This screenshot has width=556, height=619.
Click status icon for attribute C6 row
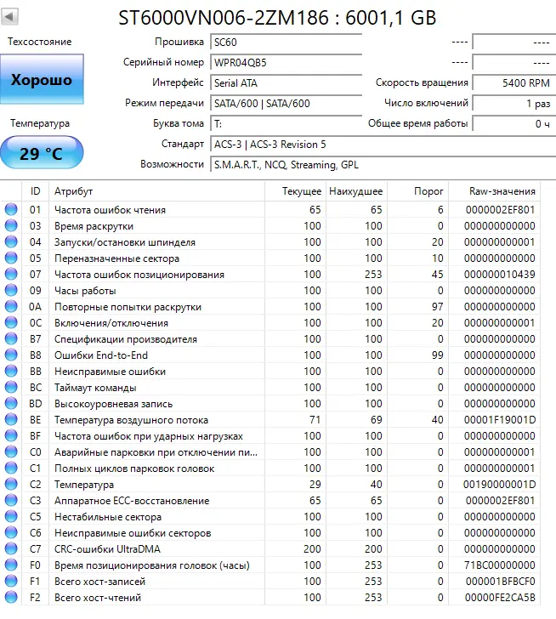click(11, 533)
